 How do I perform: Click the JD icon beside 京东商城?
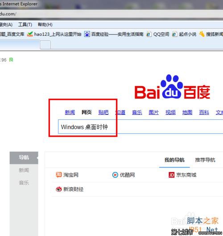[172, 175]
